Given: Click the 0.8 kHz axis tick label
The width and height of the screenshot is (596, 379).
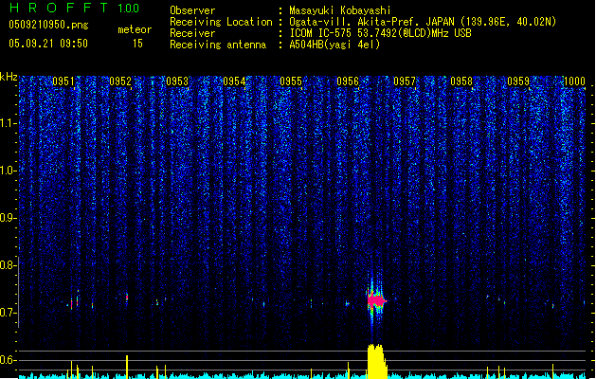Looking at the screenshot, I should 8,265.
